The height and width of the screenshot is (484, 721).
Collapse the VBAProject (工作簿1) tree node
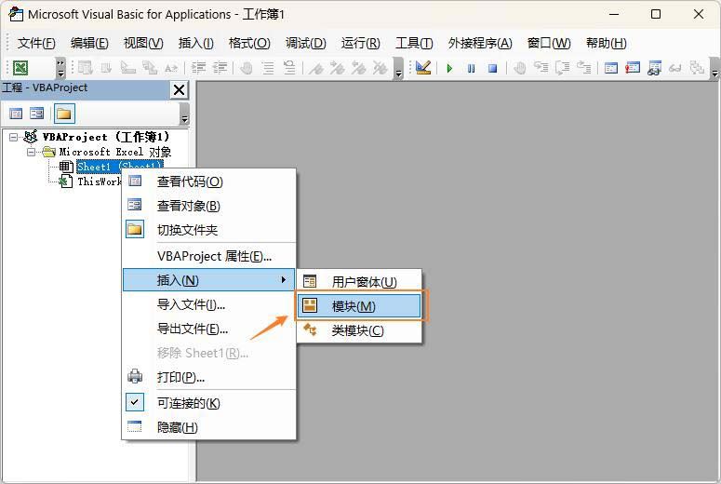coord(13,137)
